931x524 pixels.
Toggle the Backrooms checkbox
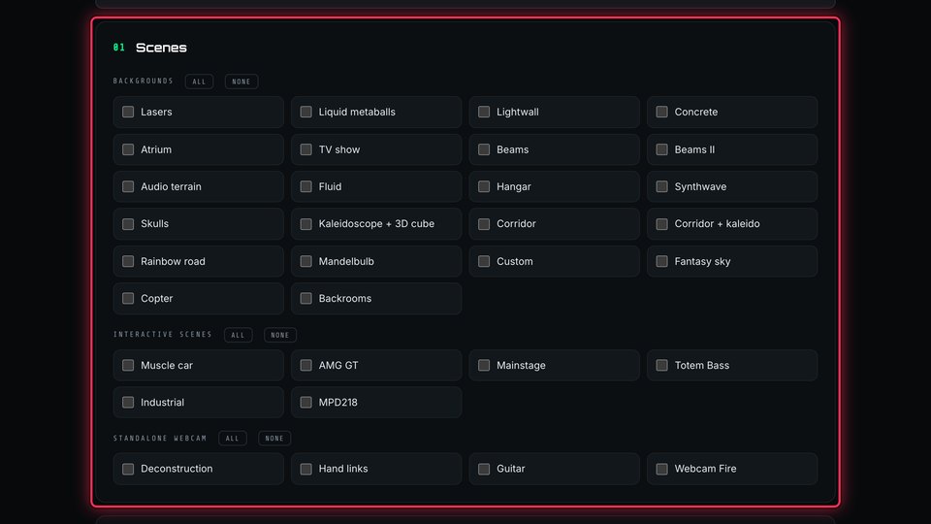coord(305,298)
